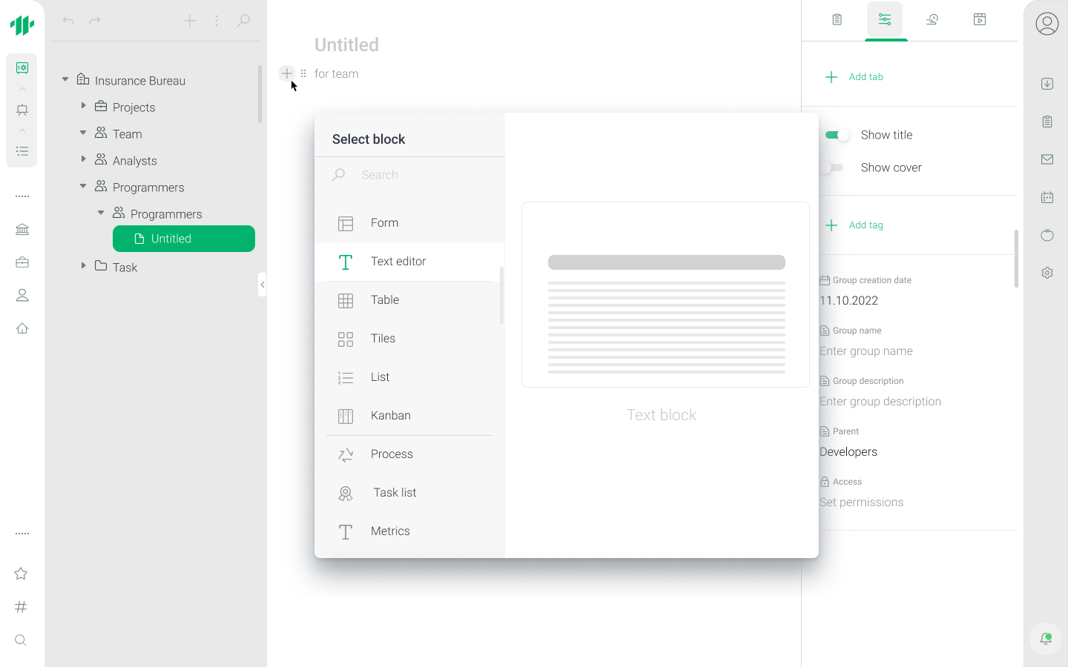Open the settings sliders tab in panel
Image resolution: width=1068 pixels, height=667 pixels.
(885, 20)
